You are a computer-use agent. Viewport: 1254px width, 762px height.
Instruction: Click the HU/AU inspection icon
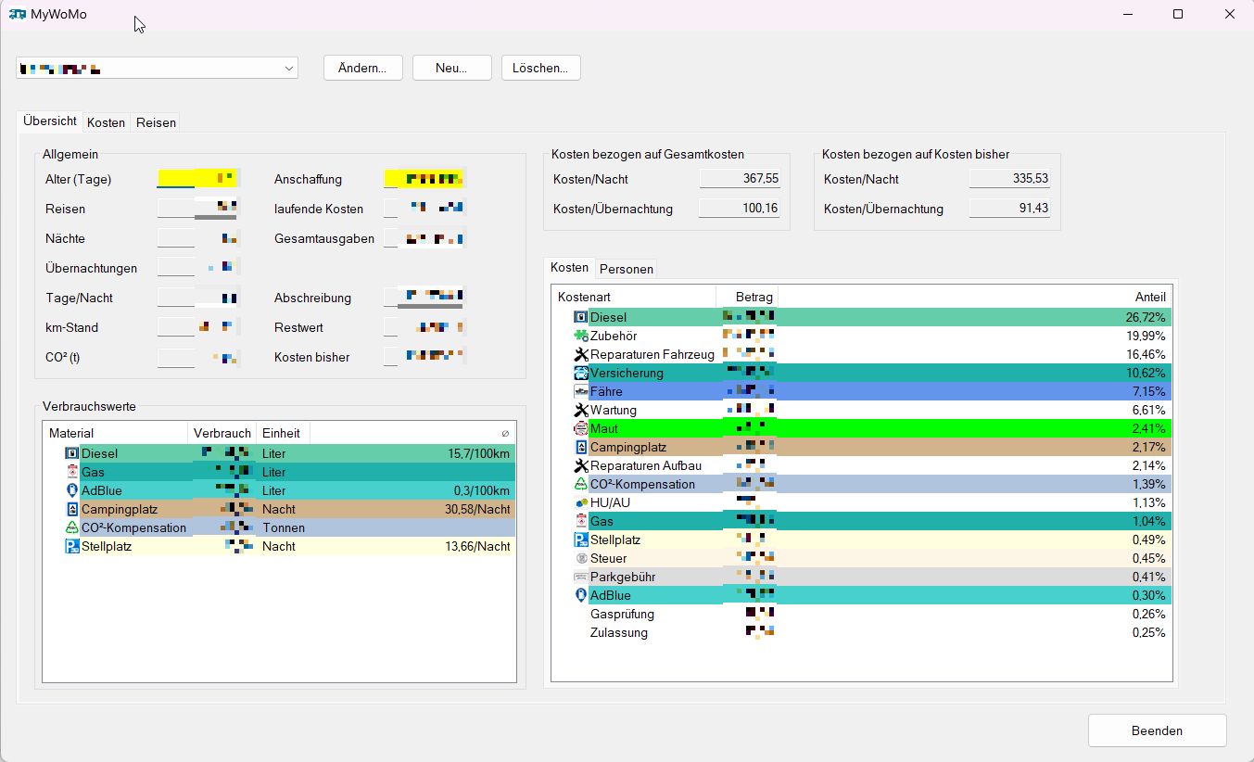pos(581,502)
